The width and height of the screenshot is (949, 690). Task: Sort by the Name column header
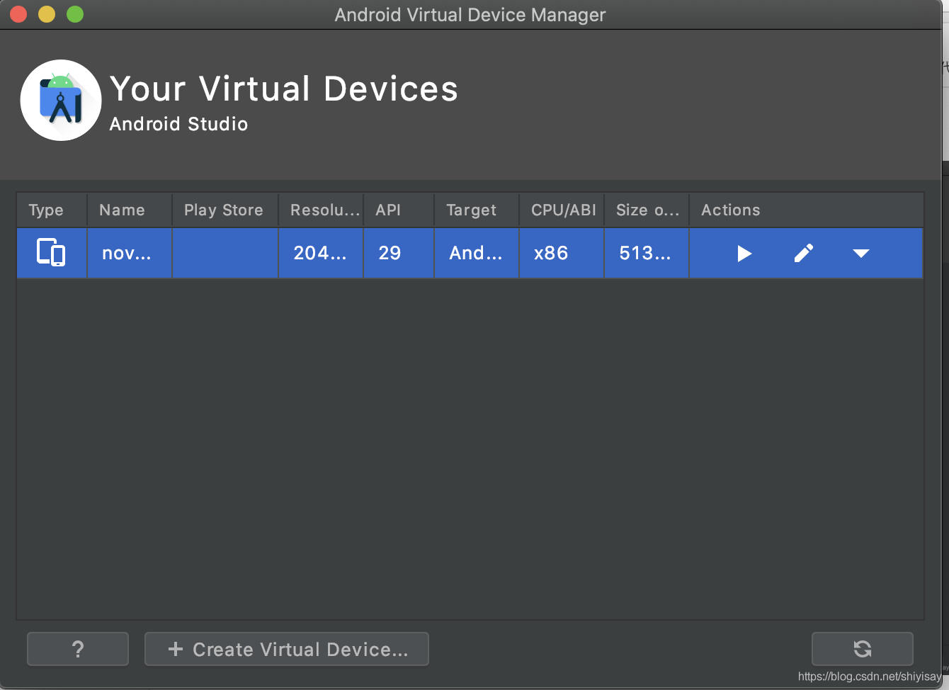(130, 210)
